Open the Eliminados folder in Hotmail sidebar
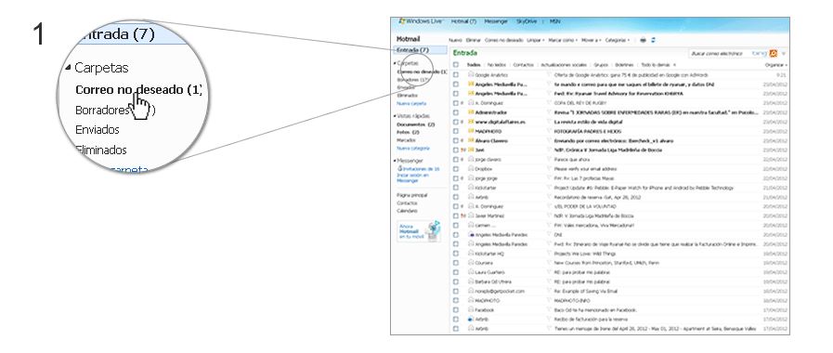 (407, 95)
